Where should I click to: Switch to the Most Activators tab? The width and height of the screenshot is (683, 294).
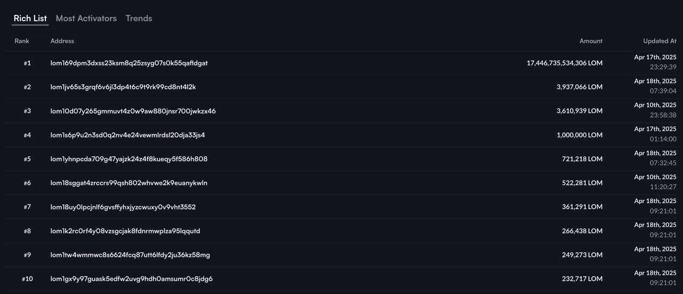(86, 18)
